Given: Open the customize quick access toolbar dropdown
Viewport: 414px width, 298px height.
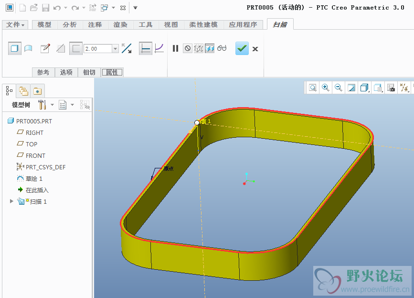Looking at the screenshot, I should pyautogui.click(x=135, y=8).
